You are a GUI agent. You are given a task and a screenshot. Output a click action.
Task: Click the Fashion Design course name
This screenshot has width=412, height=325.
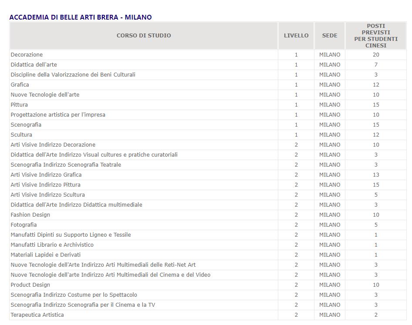point(30,215)
